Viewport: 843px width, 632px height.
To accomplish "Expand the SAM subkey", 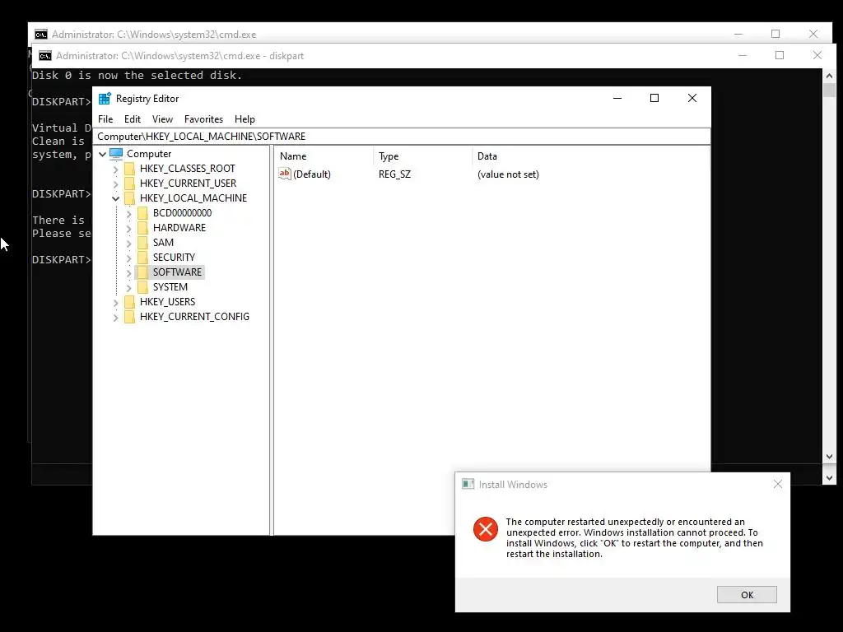I will tap(128, 244).
